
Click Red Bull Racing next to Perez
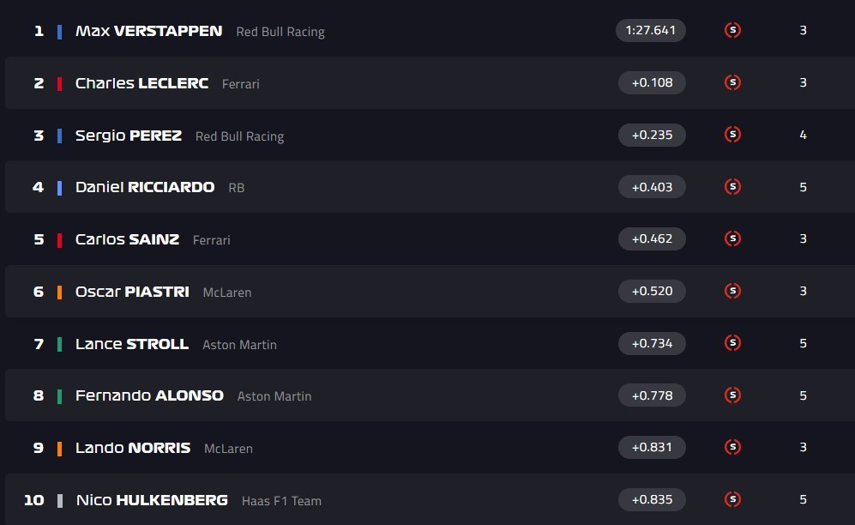pyautogui.click(x=239, y=136)
